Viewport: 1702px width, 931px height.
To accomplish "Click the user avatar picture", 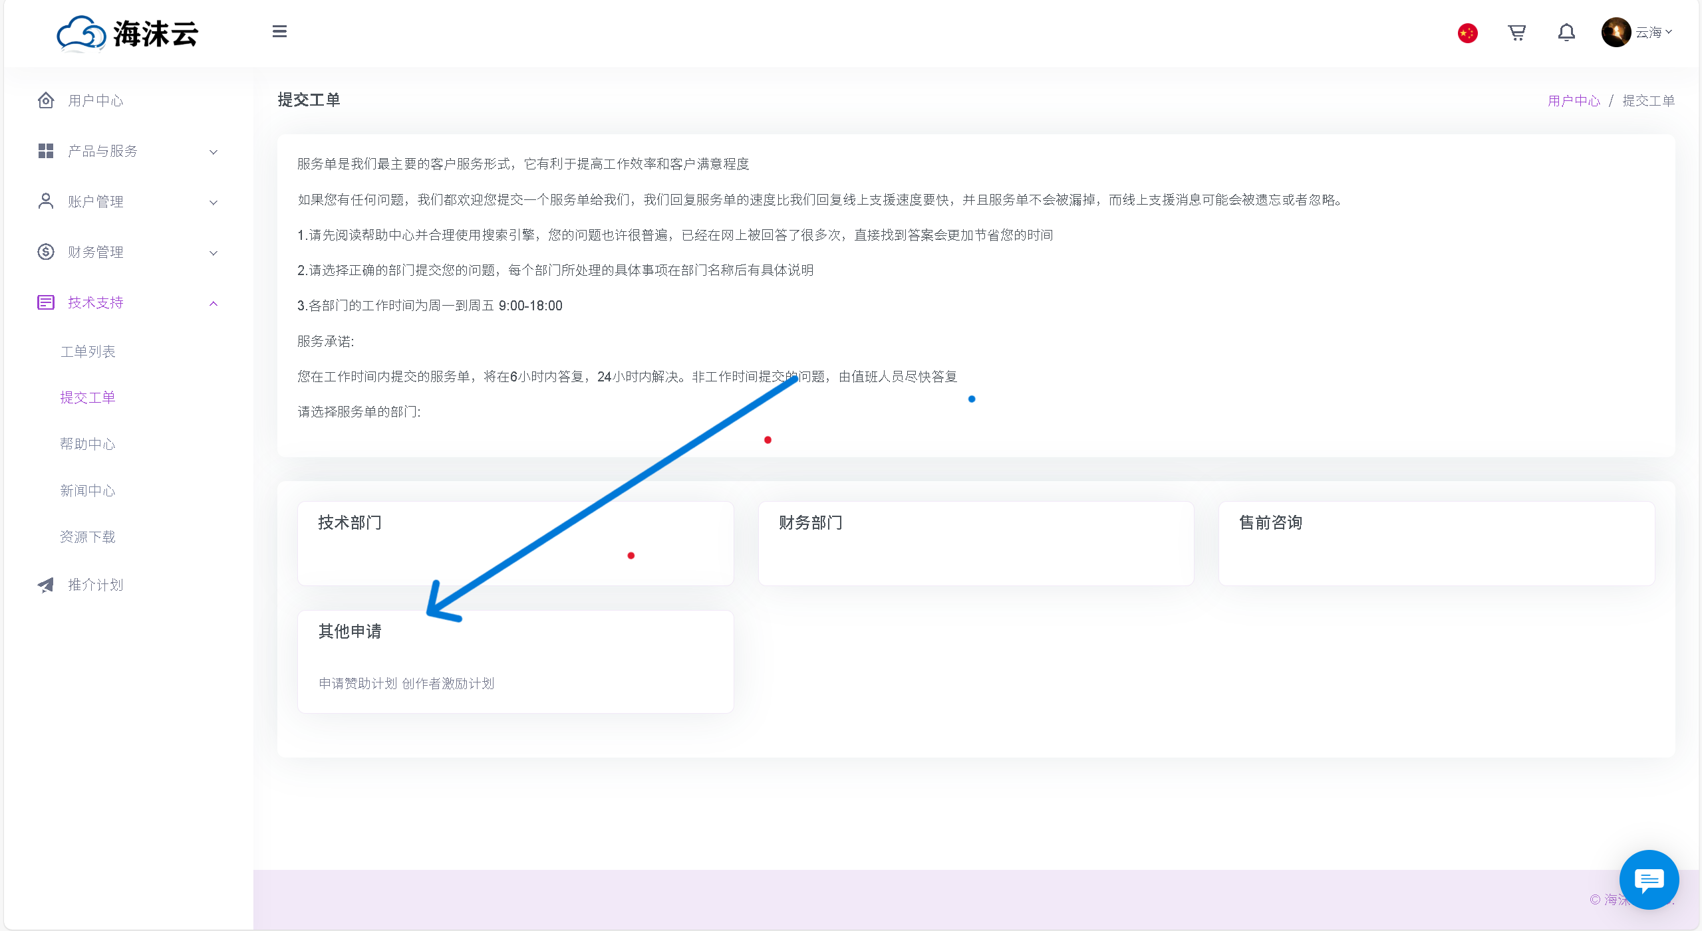I will tap(1616, 32).
